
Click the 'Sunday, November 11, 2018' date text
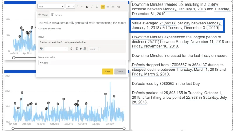(x=200, y=42)
